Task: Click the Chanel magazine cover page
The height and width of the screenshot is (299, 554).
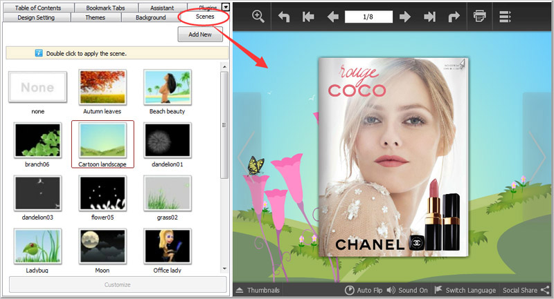Action: pyautogui.click(x=393, y=157)
